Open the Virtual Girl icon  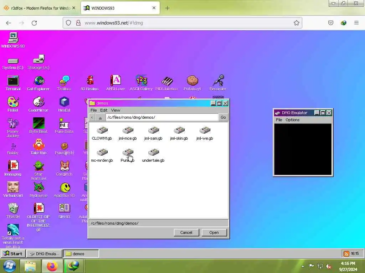[13, 190]
